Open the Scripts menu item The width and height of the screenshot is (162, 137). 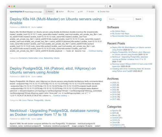coord(90,12)
